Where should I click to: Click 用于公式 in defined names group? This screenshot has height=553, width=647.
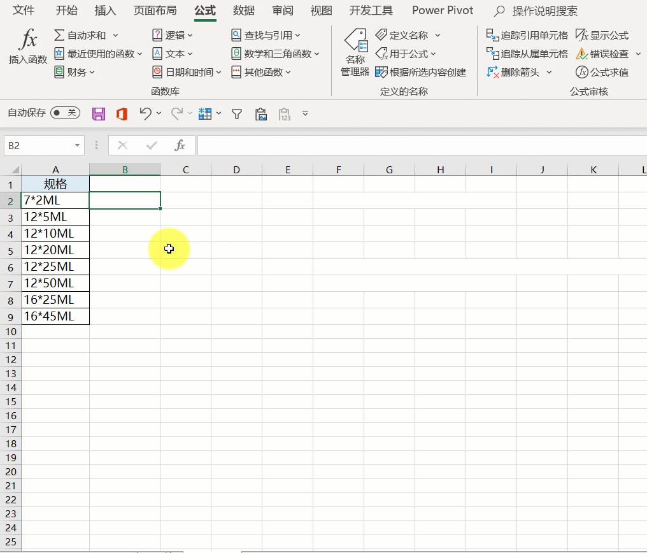point(406,54)
